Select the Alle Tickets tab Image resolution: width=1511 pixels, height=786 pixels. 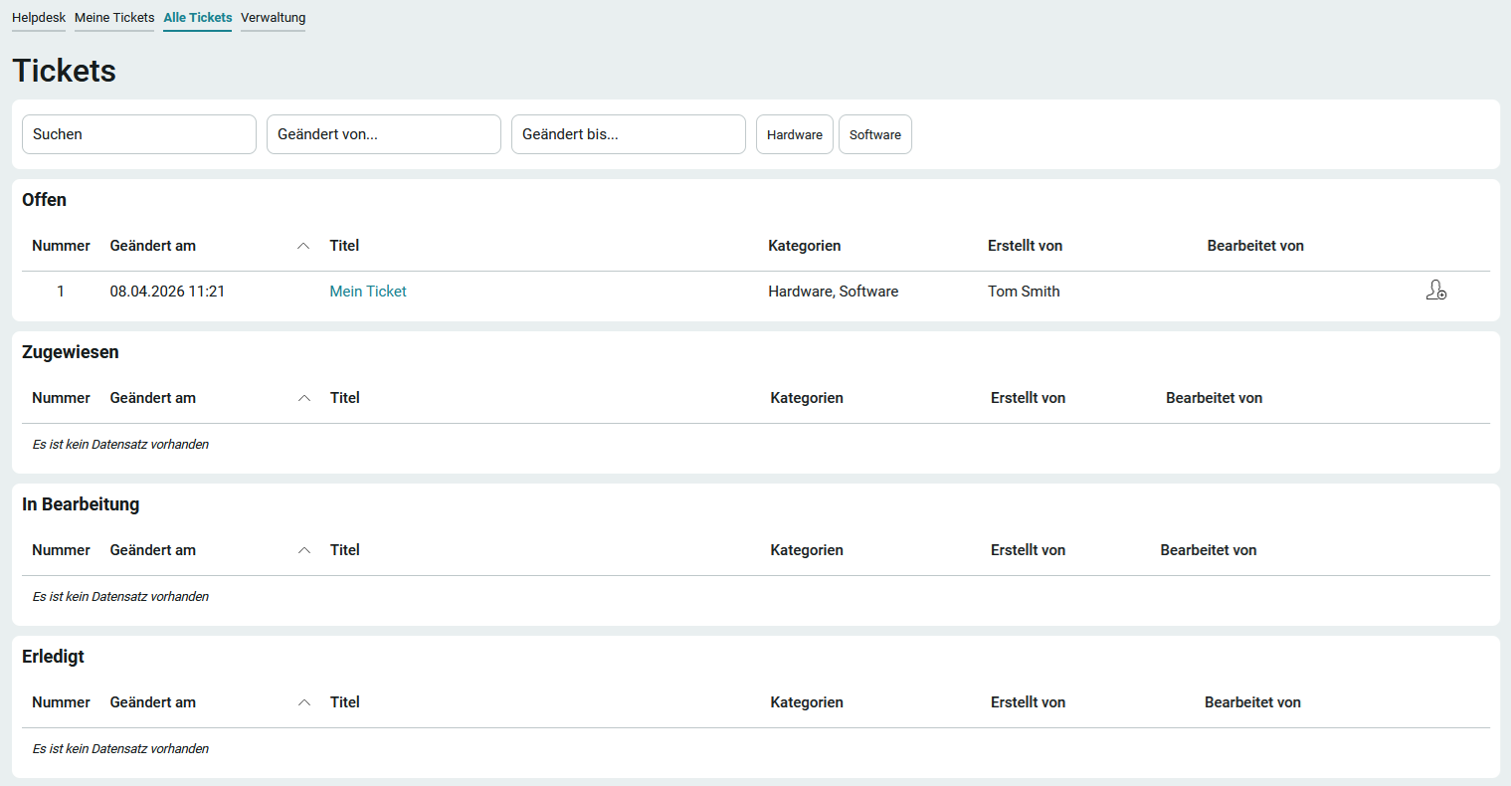(198, 18)
